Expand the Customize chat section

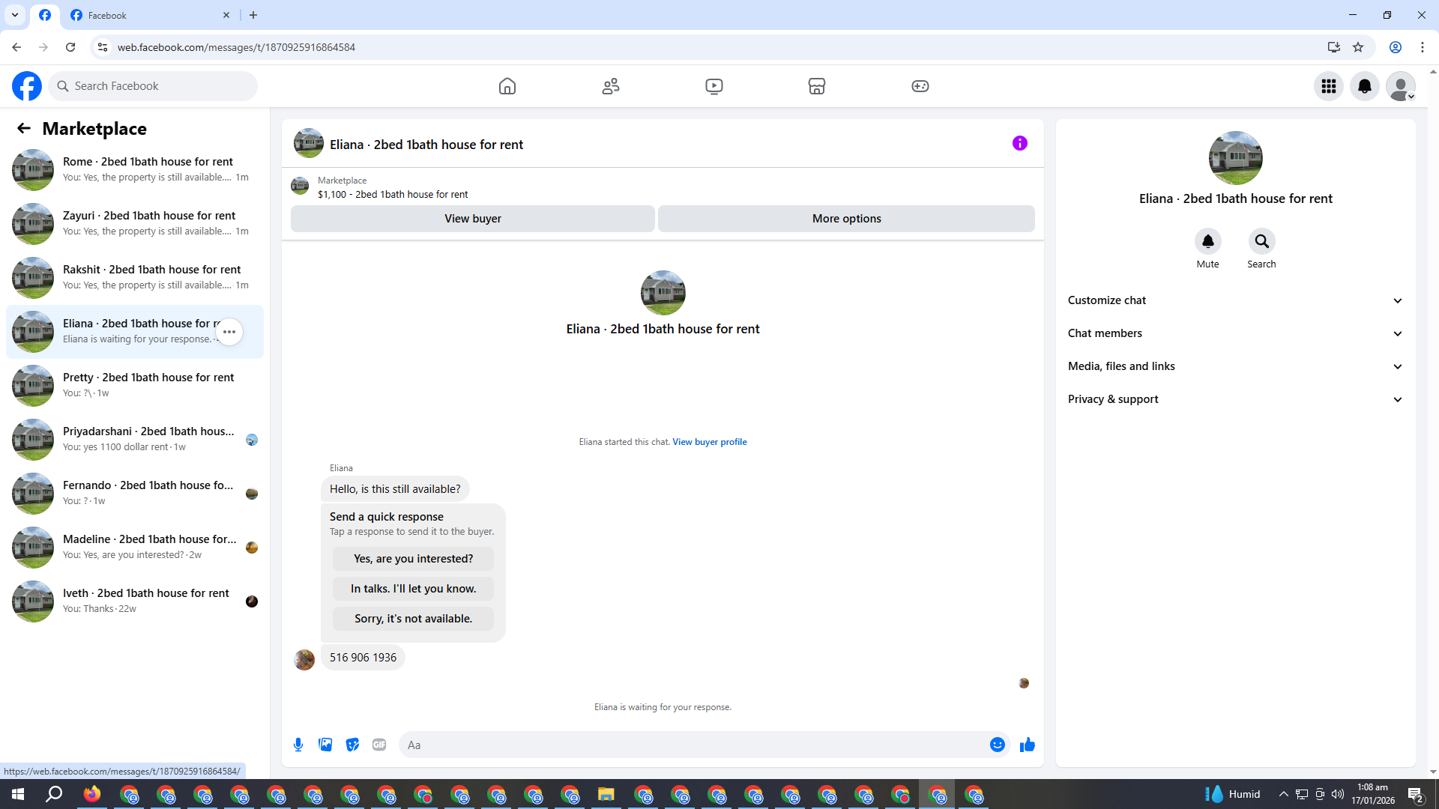click(1234, 300)
